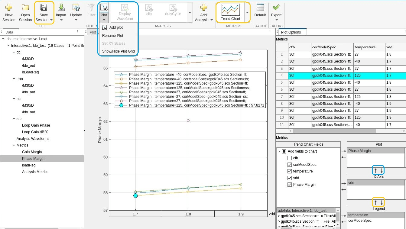Select Gain Margin in the data tree
The width and height of the screenshot is (406, 229).
tap(32, 152)
